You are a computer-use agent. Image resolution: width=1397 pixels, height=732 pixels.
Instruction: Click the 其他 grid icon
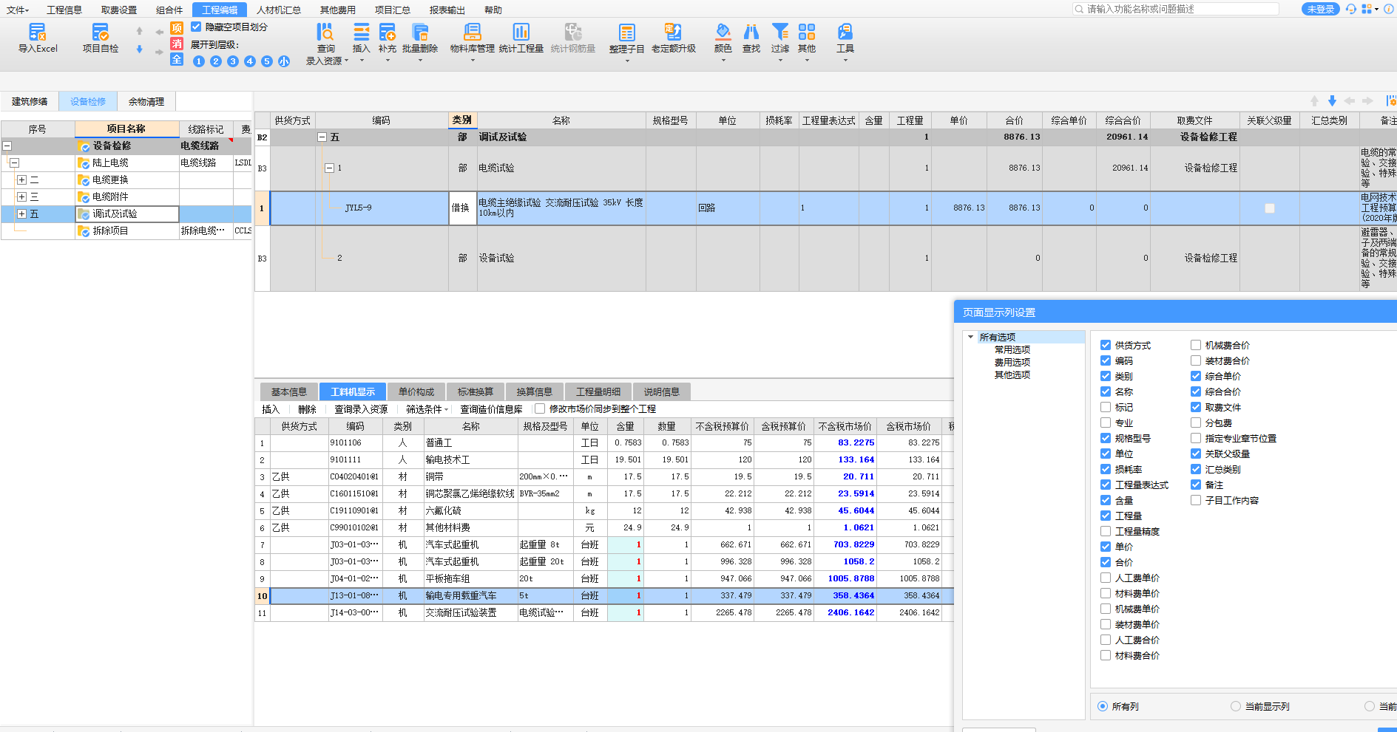click(807, 32)
